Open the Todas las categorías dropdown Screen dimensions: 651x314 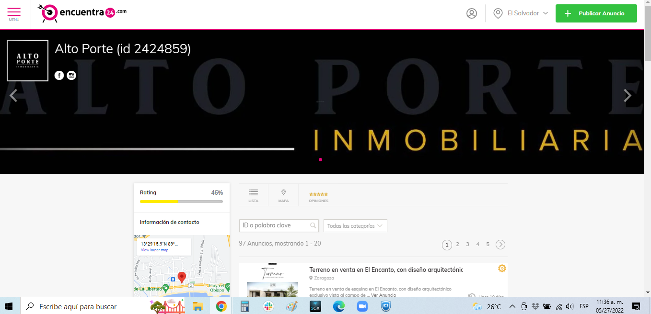(355, 225)
